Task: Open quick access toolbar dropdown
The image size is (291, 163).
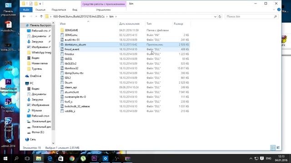Action: (x=40, y=4)
